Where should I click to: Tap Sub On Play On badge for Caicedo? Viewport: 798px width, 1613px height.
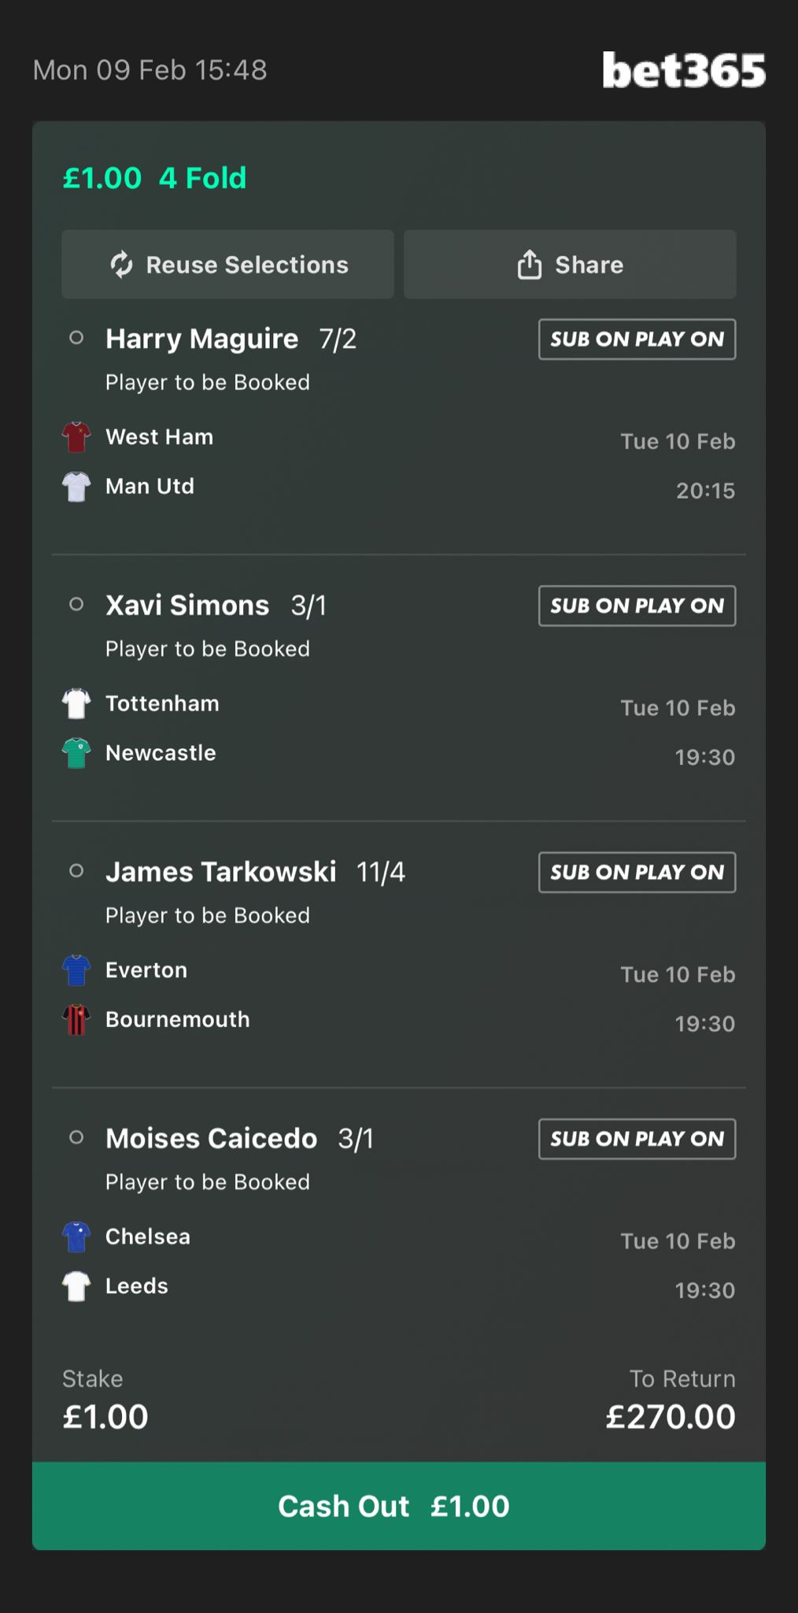[x=637, y=1139]
